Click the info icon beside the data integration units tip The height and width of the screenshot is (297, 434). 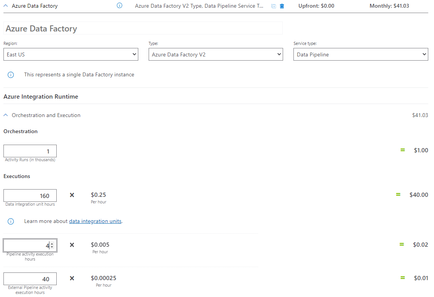pyautogui.click(x=10, y=221)
